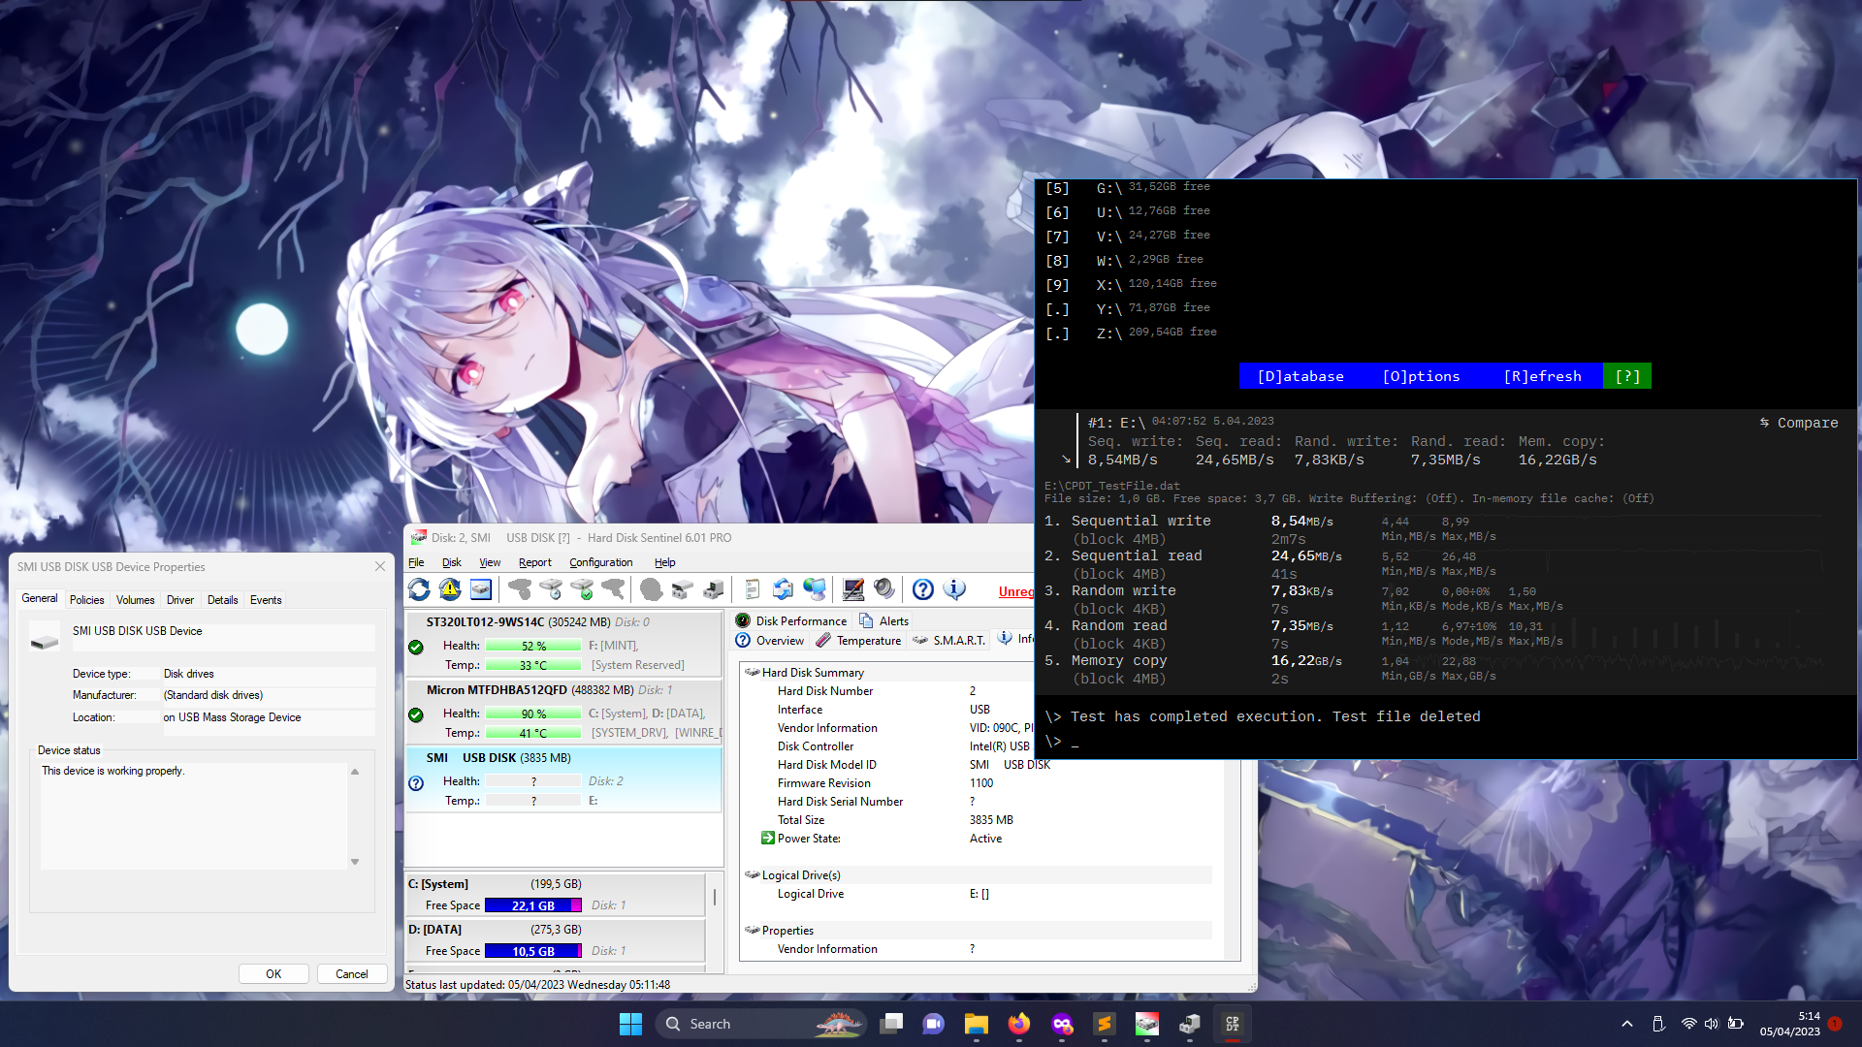The image size is (1862, 1047).
Task: Open the S.M.A.R.T. tab
Action: click(948, 641)
